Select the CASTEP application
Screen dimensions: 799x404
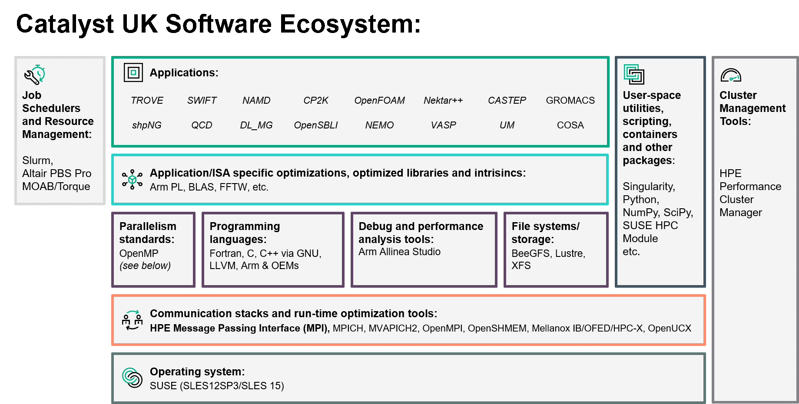coord(507,100)
